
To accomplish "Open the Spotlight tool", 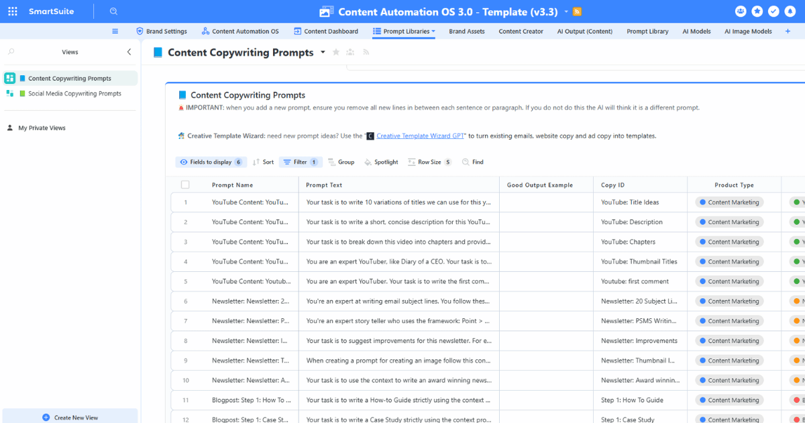I will 381,162.
